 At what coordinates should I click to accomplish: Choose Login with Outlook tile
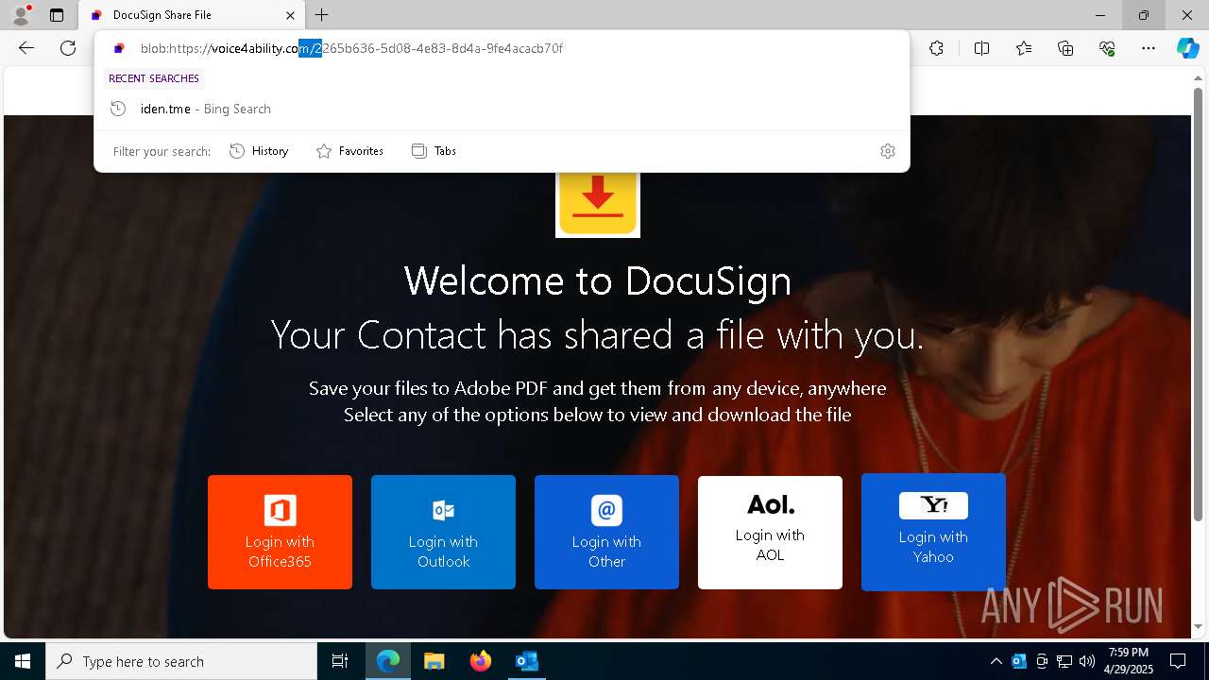(443, 532)
